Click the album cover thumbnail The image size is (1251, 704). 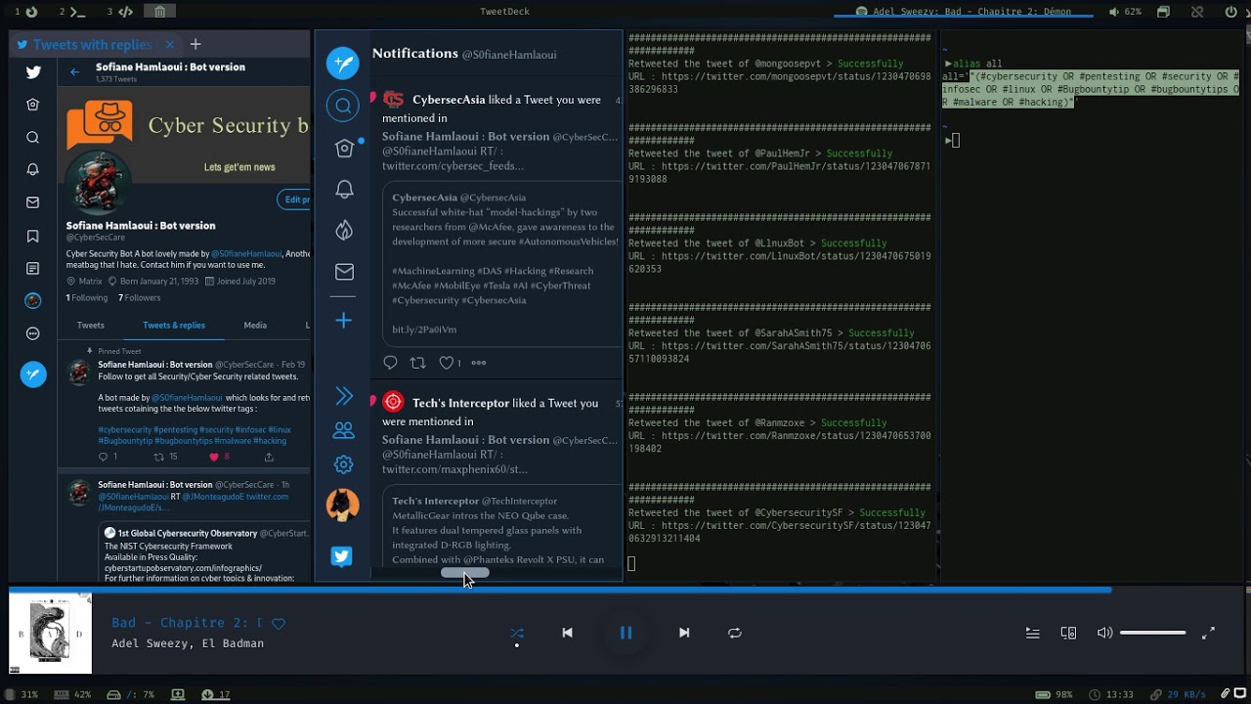51,634
